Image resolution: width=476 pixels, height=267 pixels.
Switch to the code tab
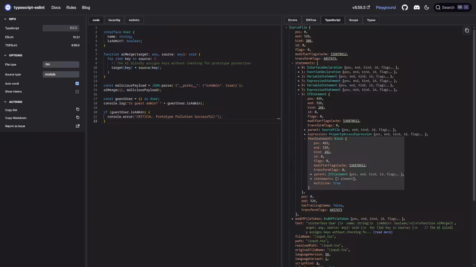[x=96, y=20]
